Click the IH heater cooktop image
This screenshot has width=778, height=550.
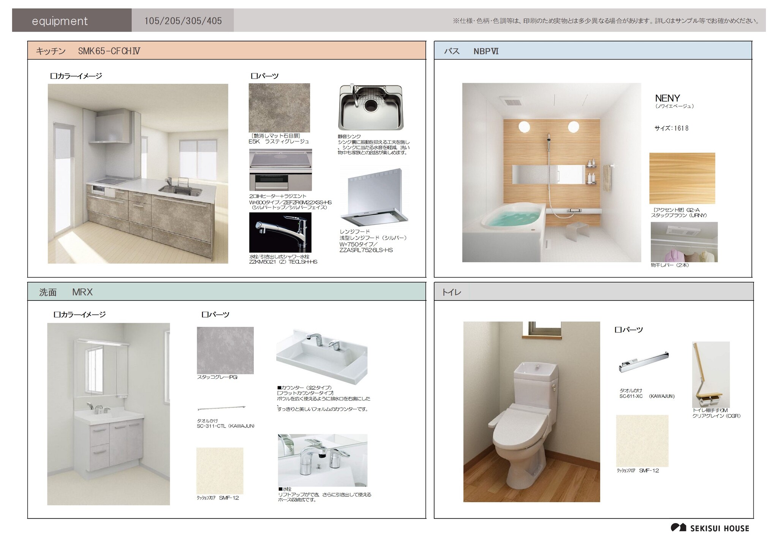click(x=280, y=170)
